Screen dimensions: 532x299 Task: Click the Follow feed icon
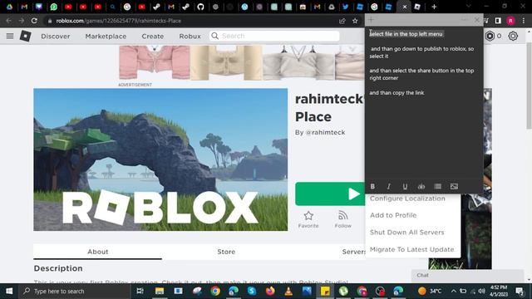click(343, 216)
